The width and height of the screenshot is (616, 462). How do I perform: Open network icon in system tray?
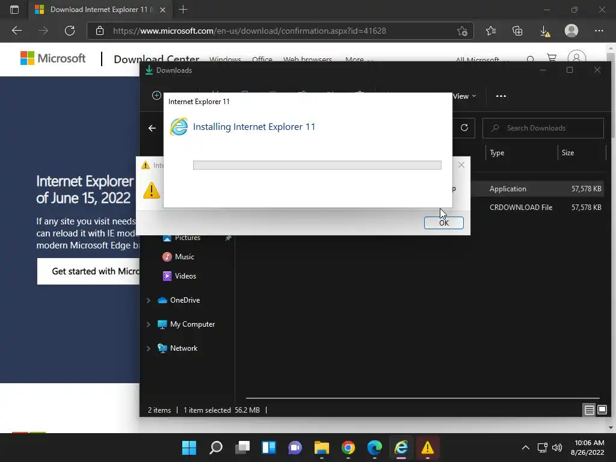543,448
